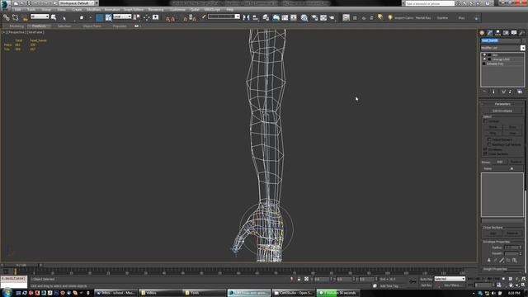The image size is (528, 297).
Task: Switch to the Display command panel tab
Action: (x=514, y=33)
